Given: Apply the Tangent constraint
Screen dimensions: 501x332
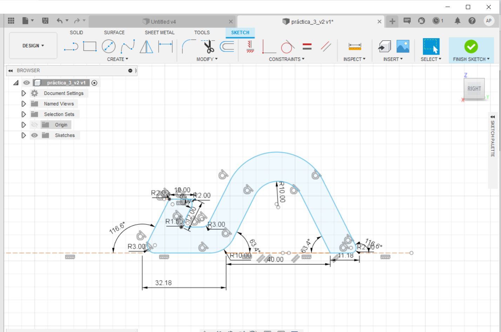Looking at the screenshot, I should [288, 46].
